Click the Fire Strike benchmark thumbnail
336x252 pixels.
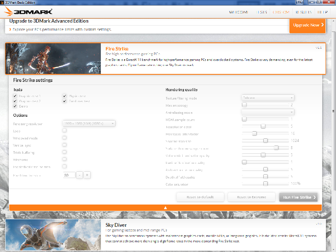pos(53,58)
